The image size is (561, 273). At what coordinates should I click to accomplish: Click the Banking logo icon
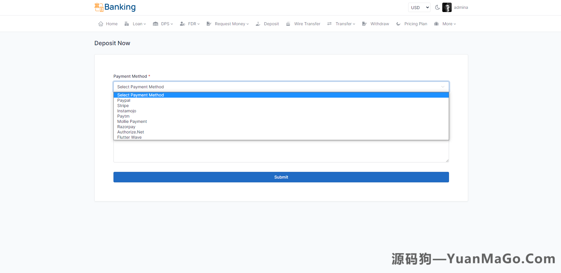click(99, 7)
